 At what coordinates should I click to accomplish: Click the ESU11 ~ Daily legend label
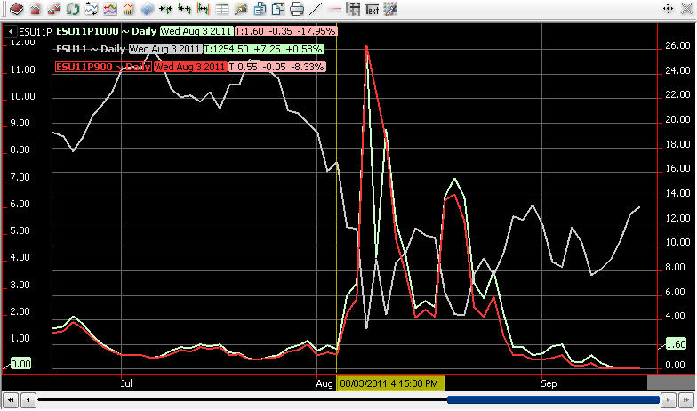[91, 49]
